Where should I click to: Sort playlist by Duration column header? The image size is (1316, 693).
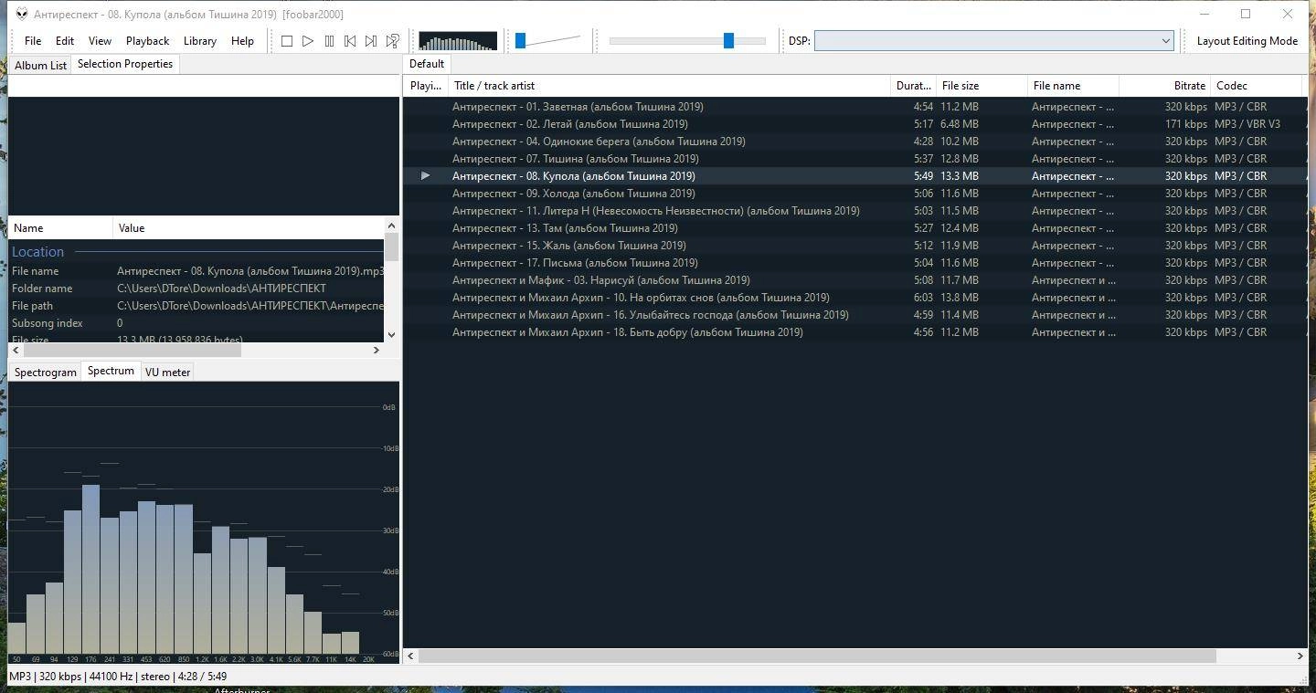(914, 86)
